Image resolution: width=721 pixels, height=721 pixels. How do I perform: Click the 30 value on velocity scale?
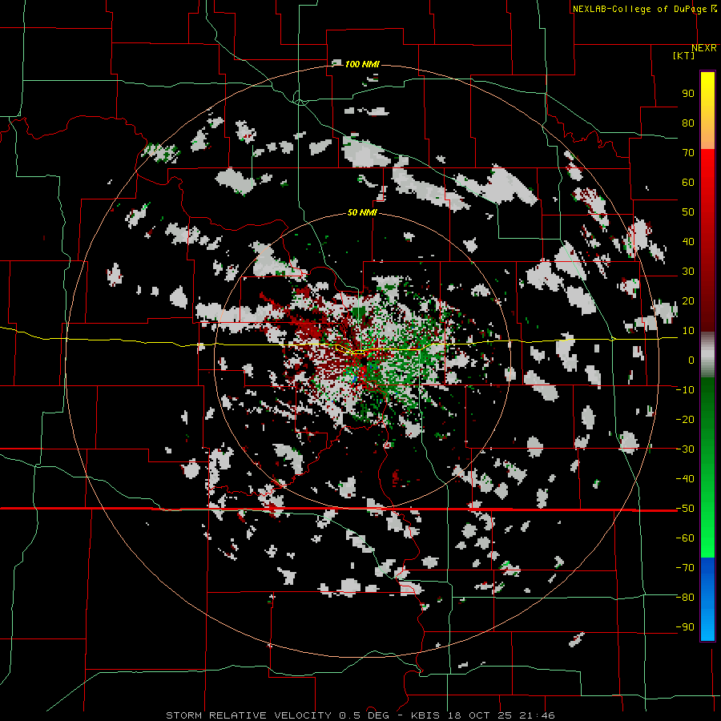click(688, 272)
